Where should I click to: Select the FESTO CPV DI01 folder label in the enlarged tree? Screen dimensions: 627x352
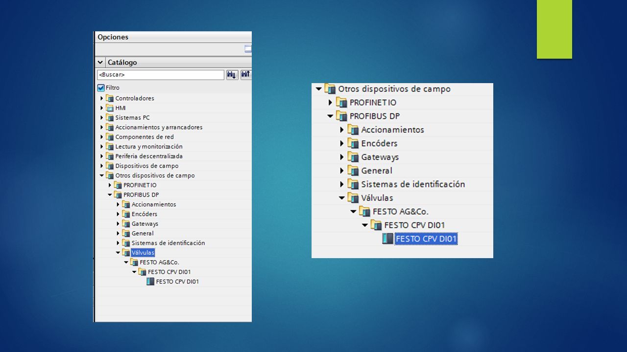(414, 225)
